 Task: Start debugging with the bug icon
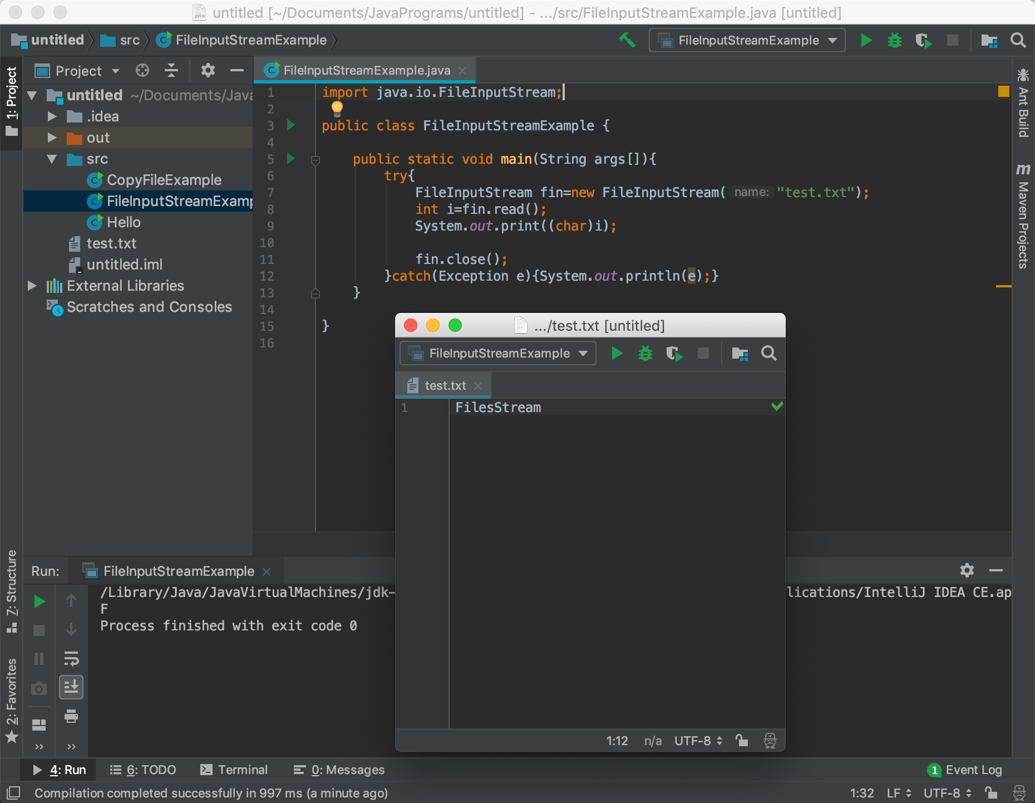click(894, 40)
